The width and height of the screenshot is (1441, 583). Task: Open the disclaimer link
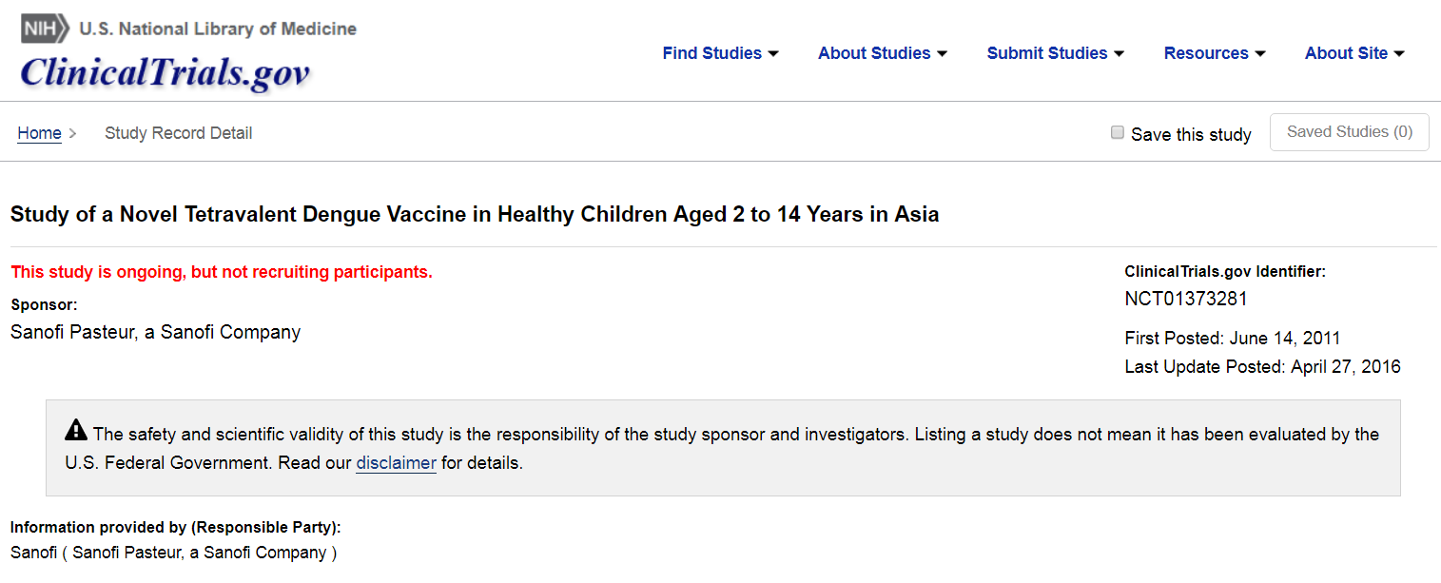pyautogui.click(x=396, y=464)
